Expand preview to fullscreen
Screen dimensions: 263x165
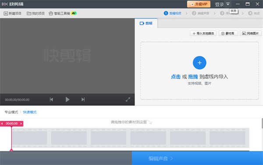[x=128, y=99]
